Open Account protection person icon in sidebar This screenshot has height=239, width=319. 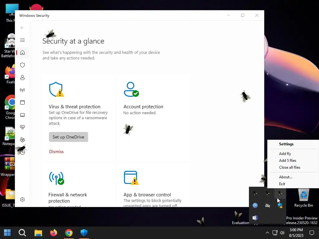(x=22, y=77)
